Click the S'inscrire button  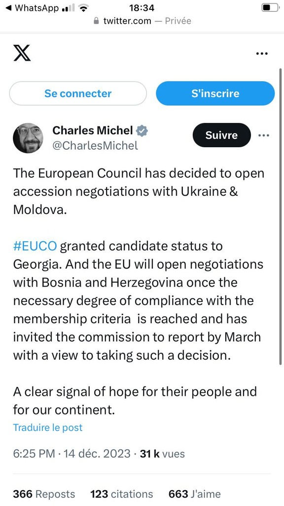click(215, 93)
